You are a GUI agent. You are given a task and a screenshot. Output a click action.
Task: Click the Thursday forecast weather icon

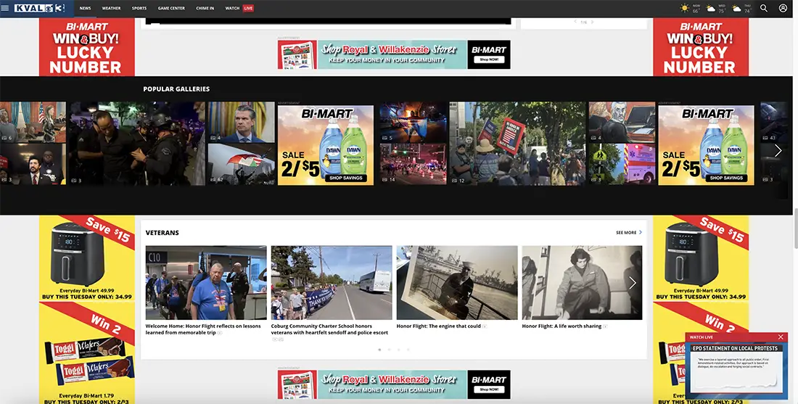(736, 8)
